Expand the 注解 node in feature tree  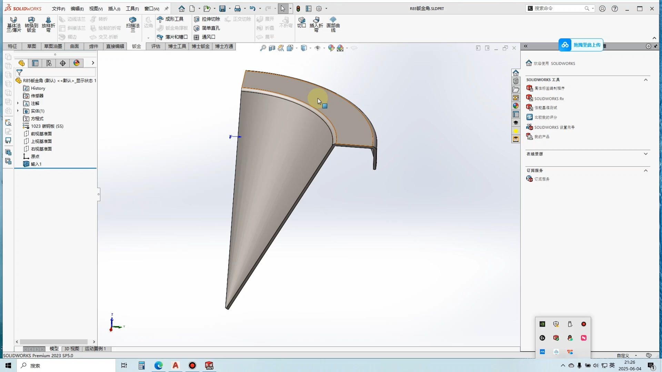pos(18,103)
